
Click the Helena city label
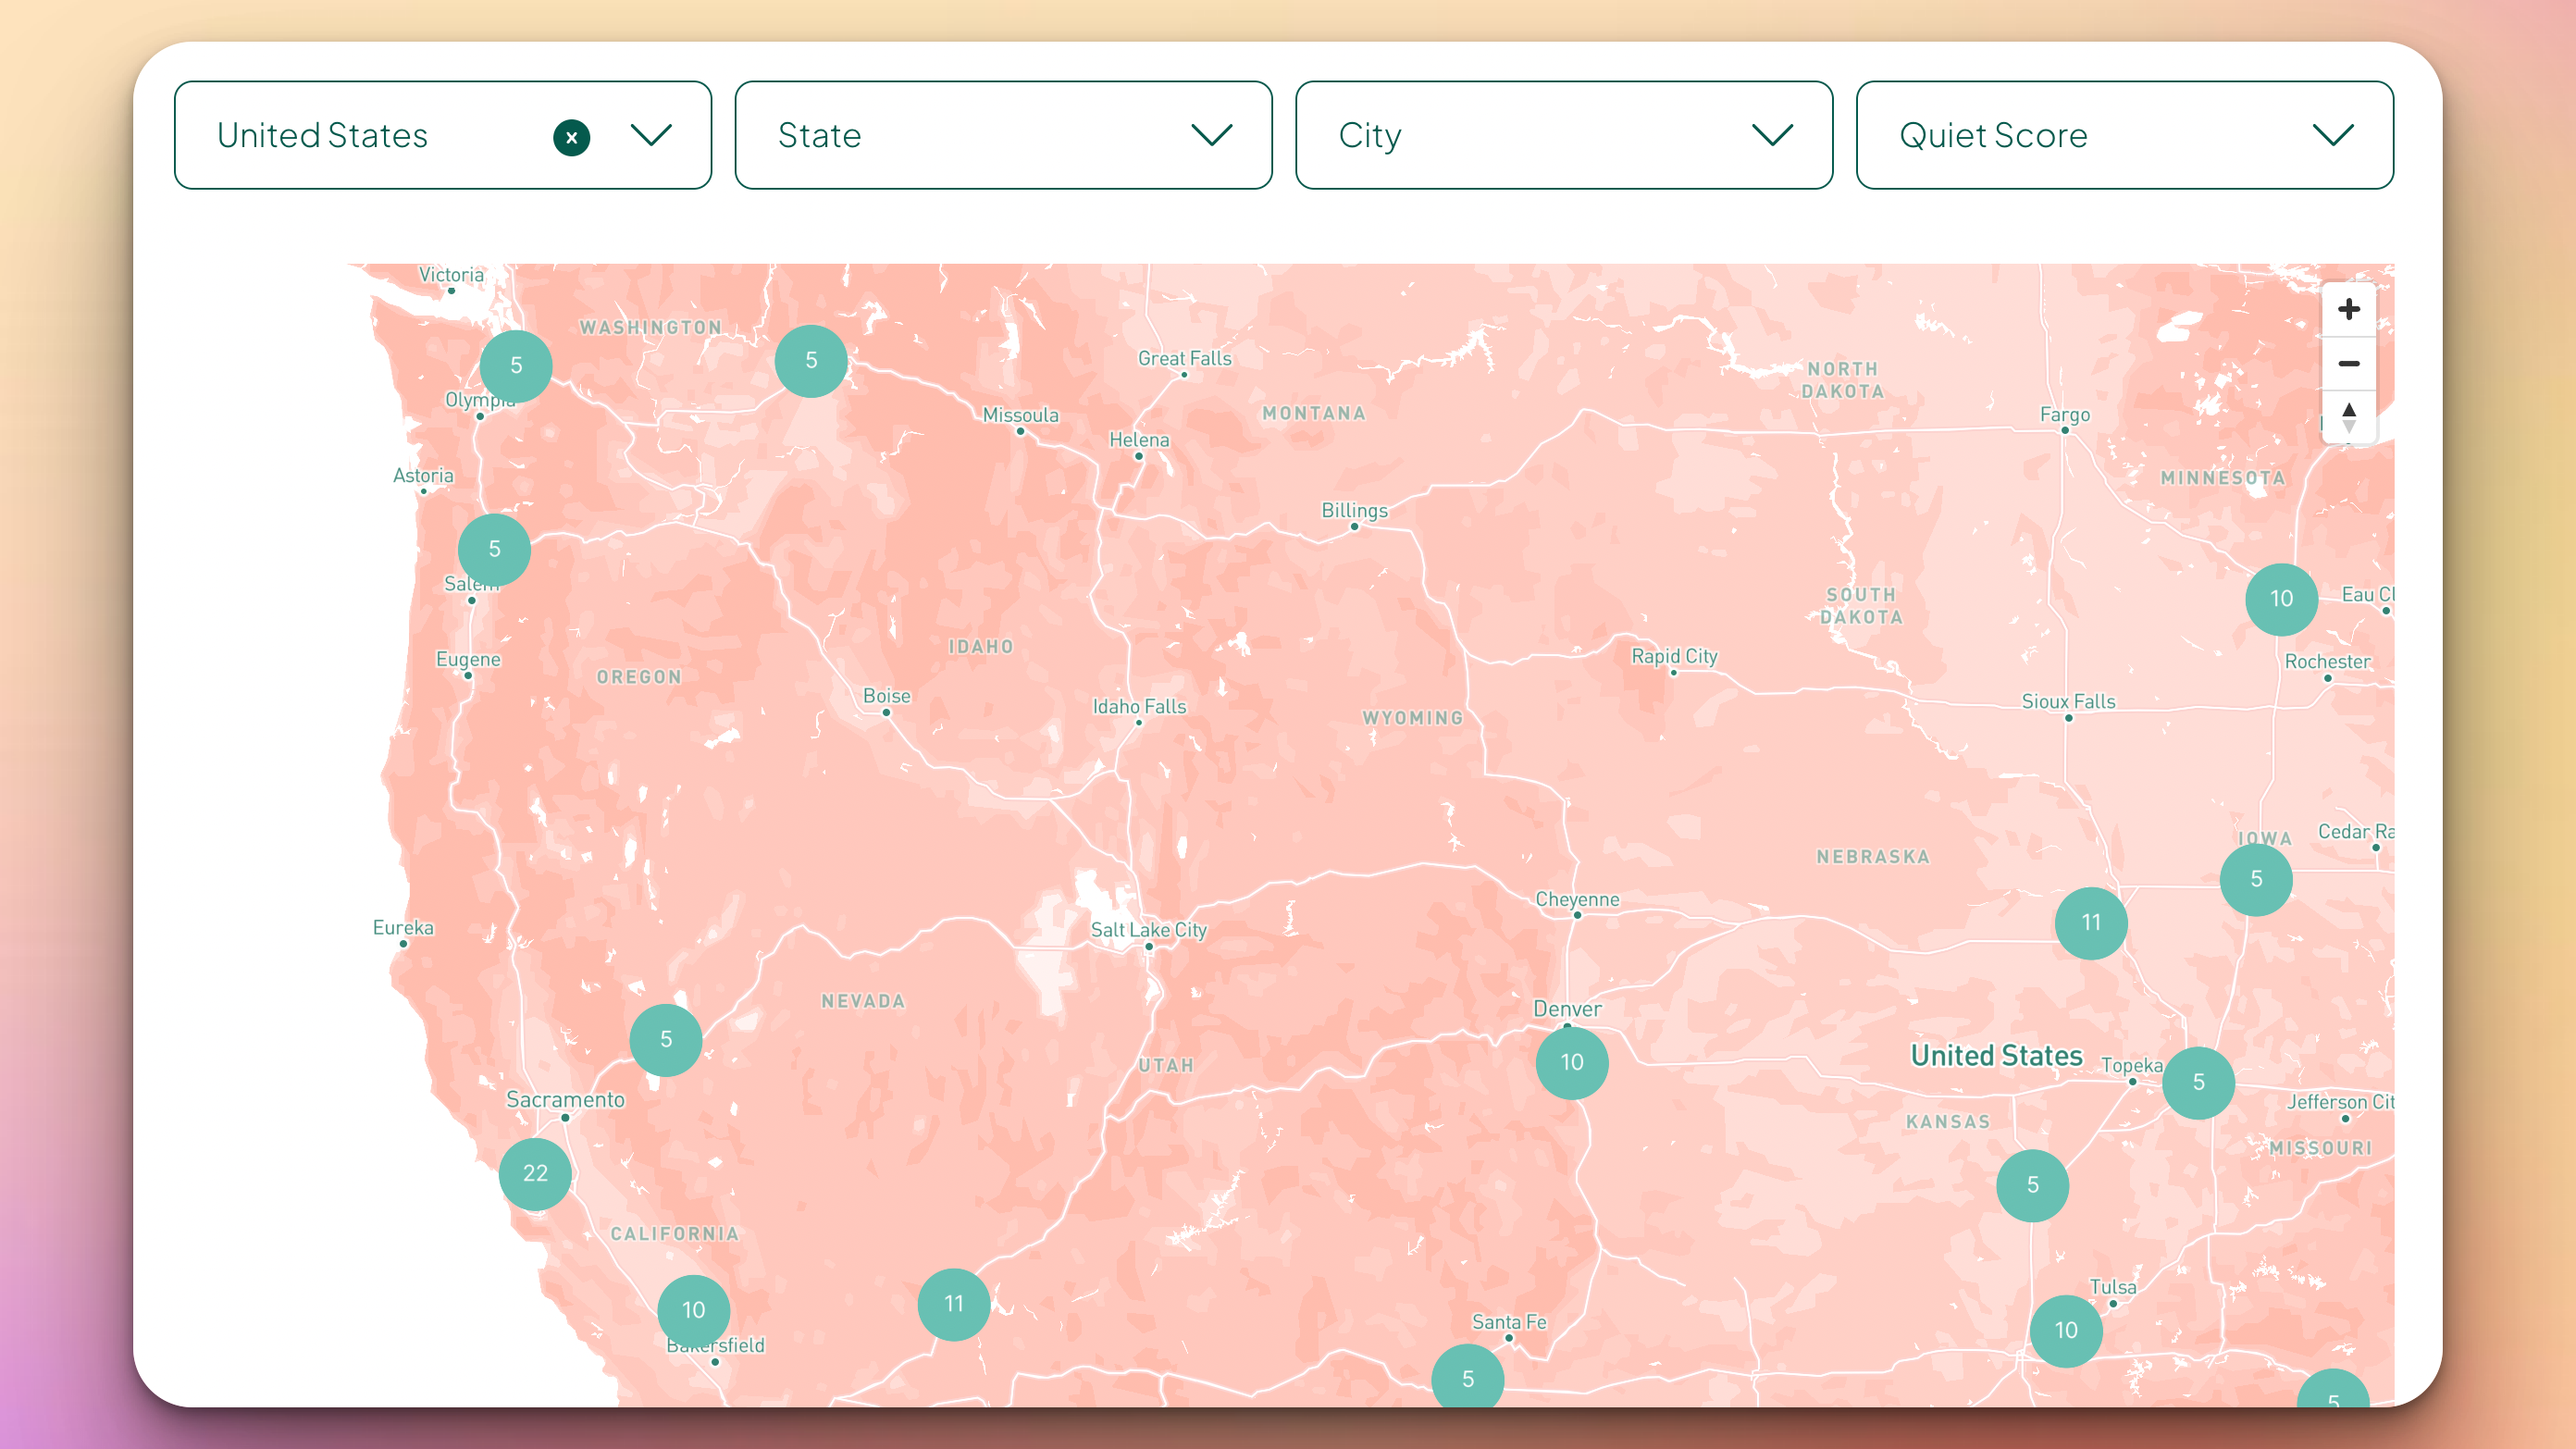[1138, 439]
